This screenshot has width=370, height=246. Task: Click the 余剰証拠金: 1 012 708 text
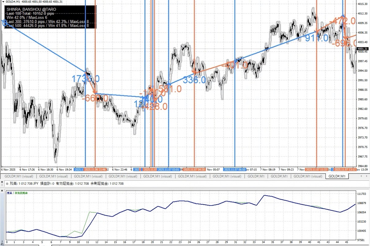[107, 184]
